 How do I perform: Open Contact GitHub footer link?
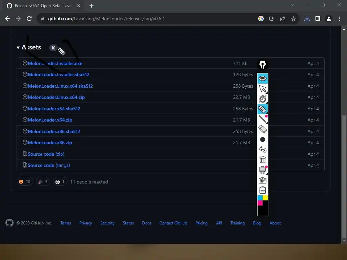tap(173, 223)
